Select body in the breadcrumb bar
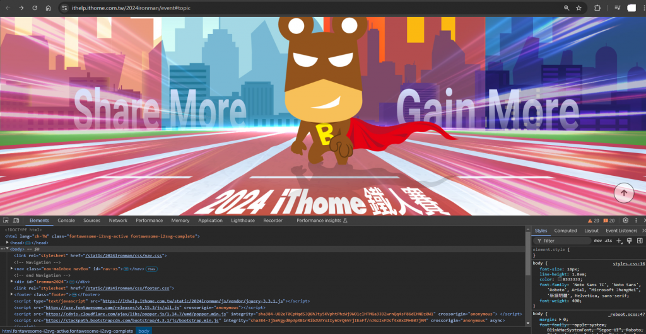This screenshot has width=646, height=334. pyautogui.click(x=144, y=331)
